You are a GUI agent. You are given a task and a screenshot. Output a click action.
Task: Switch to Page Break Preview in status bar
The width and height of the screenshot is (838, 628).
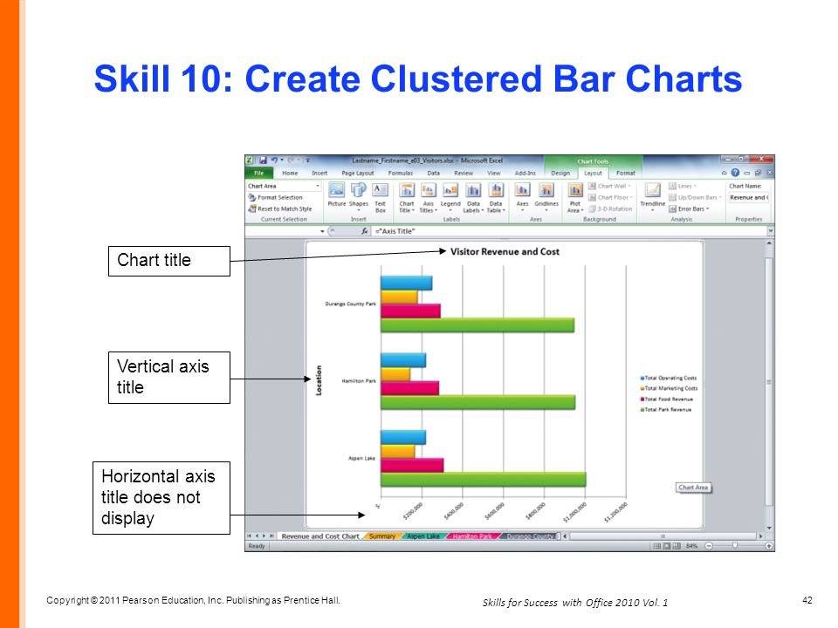[x=677, y=546]
